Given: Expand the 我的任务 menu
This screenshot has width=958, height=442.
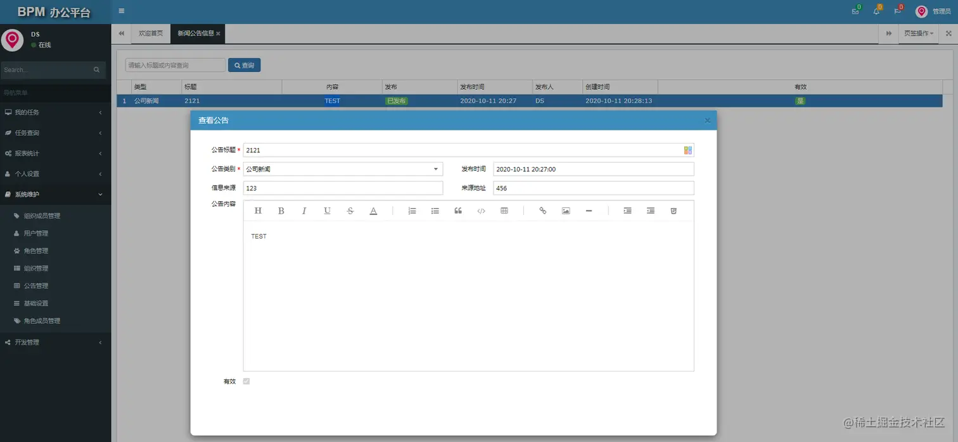Looking at the screenshot, I should click(x=55, y=113).
